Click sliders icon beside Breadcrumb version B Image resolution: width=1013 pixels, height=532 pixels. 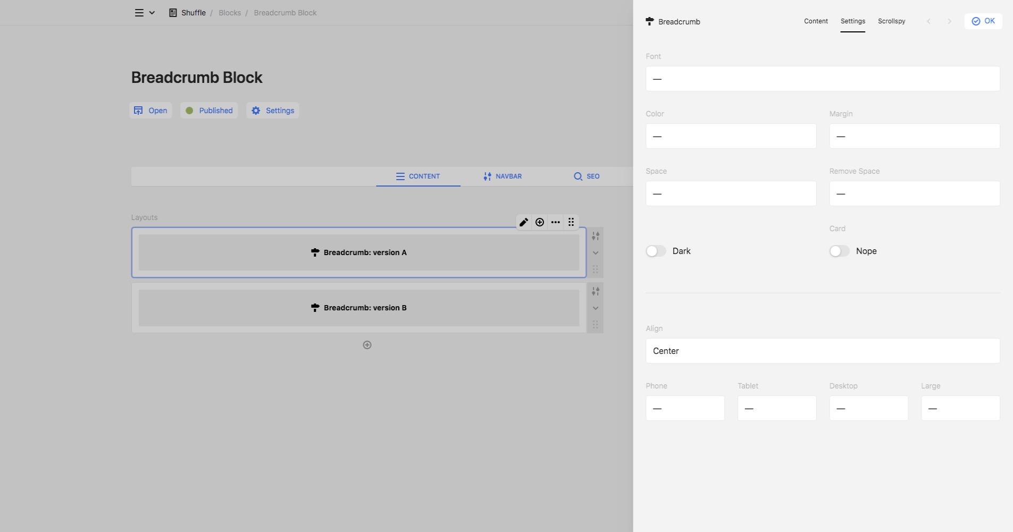tap(596, 291)
